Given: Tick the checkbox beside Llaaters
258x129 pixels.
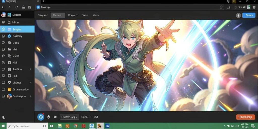Looking at the screenshot, I should point(3,83).
